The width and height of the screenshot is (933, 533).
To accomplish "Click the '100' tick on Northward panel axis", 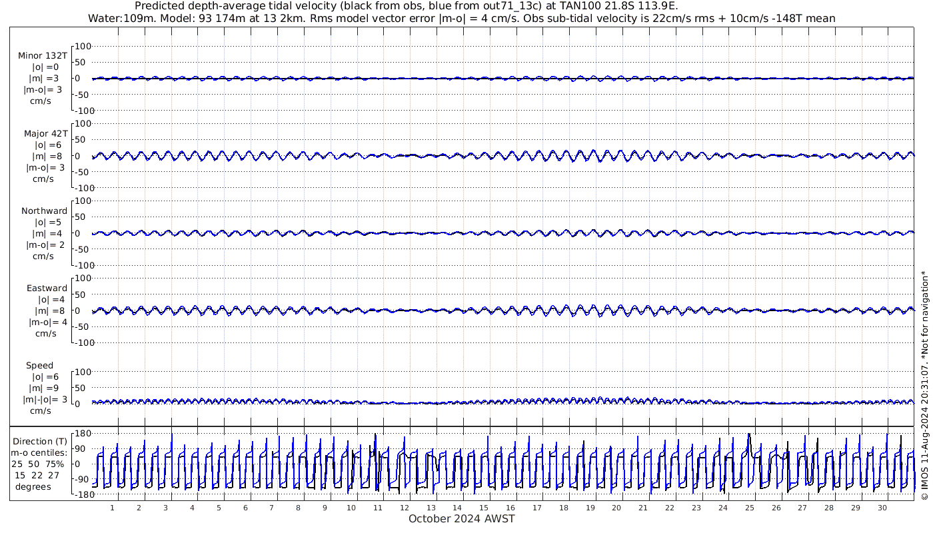I will (83, 201).
